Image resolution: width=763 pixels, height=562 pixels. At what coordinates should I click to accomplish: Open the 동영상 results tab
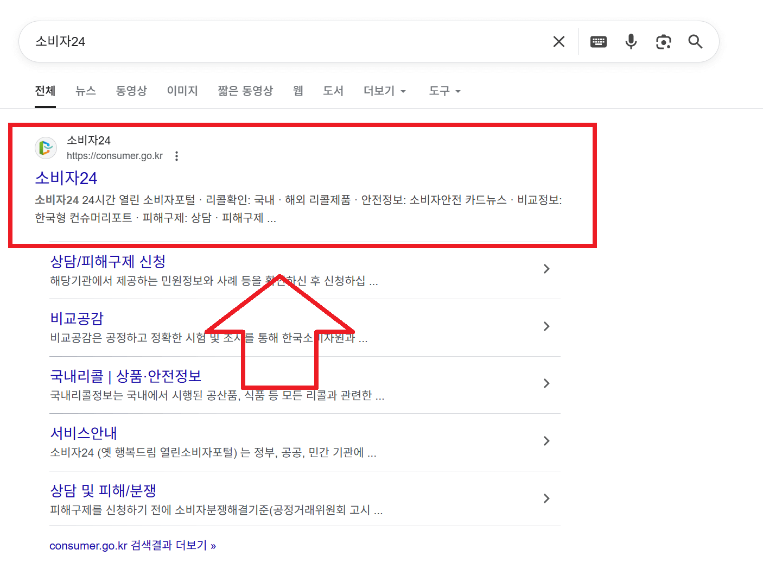pyautogui.click(x=131, y=91)
